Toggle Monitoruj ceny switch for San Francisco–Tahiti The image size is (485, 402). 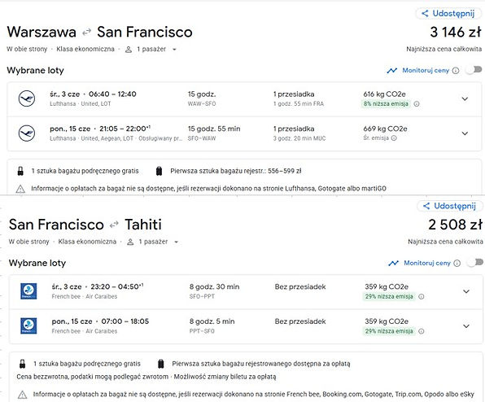[x=476, y=263]
